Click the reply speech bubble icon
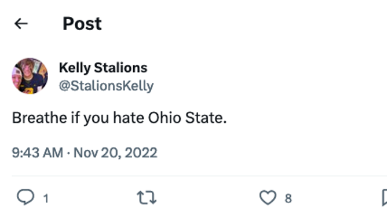387x218 pixels. pyautogui.click(x=25, y=197)
